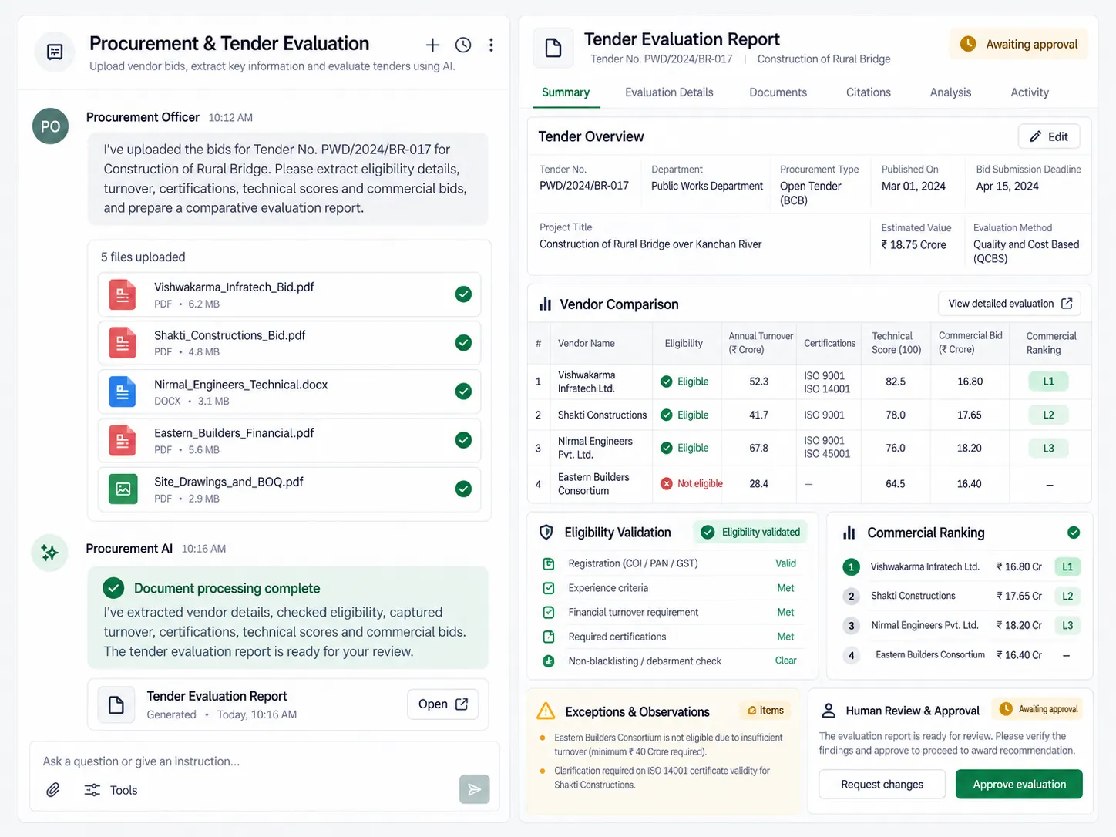Click the Edit button in Tender Overview

(1049, 136)
